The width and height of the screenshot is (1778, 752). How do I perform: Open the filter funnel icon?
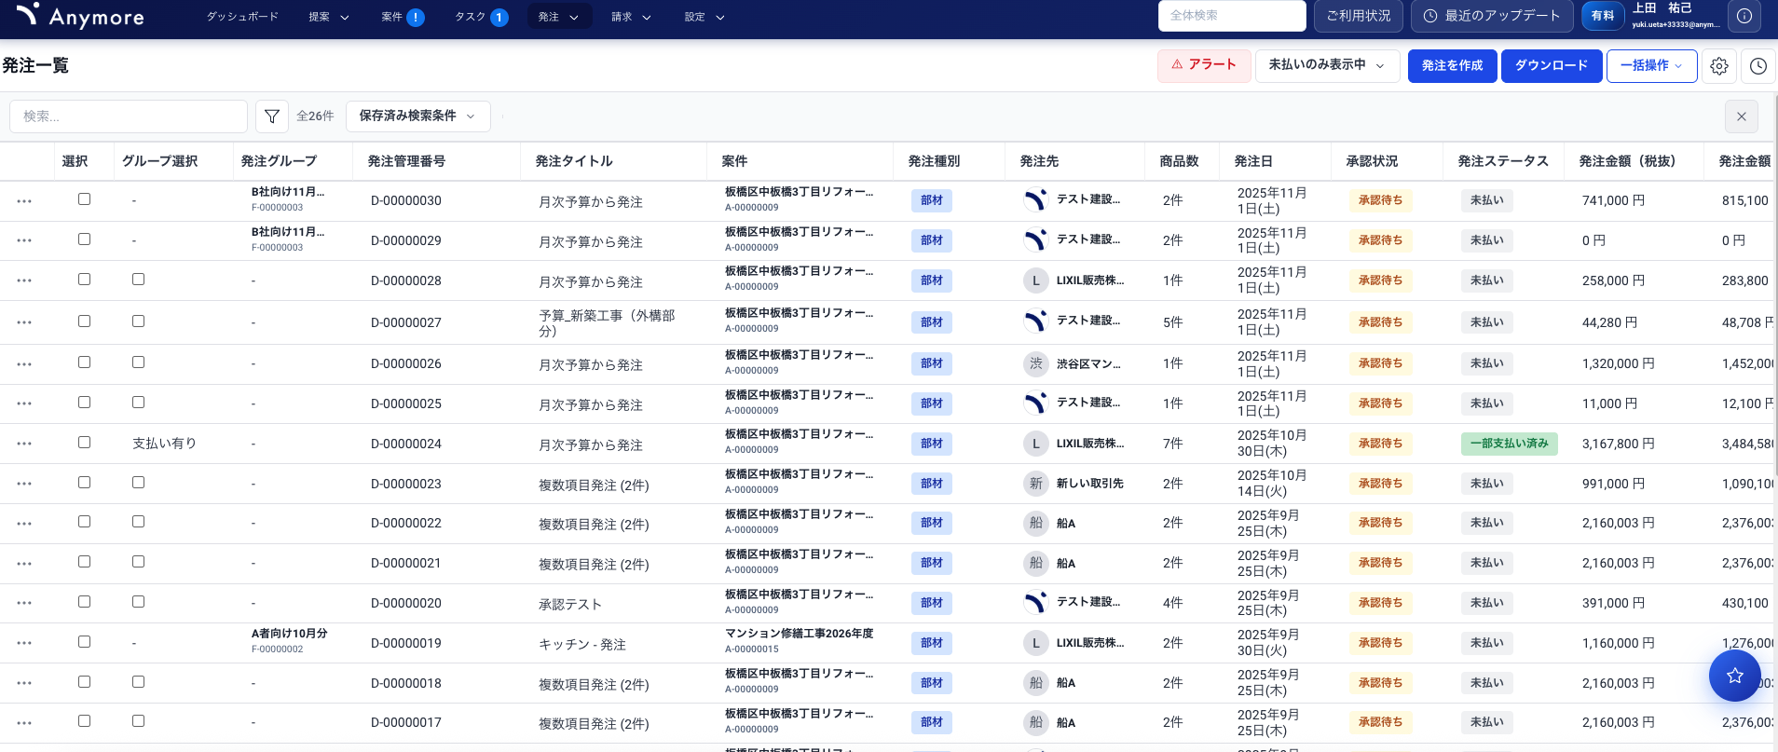pyautogui.click(x=272, y=116)
